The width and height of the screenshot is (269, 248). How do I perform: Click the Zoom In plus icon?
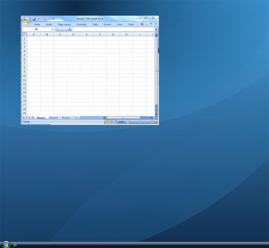152,122
